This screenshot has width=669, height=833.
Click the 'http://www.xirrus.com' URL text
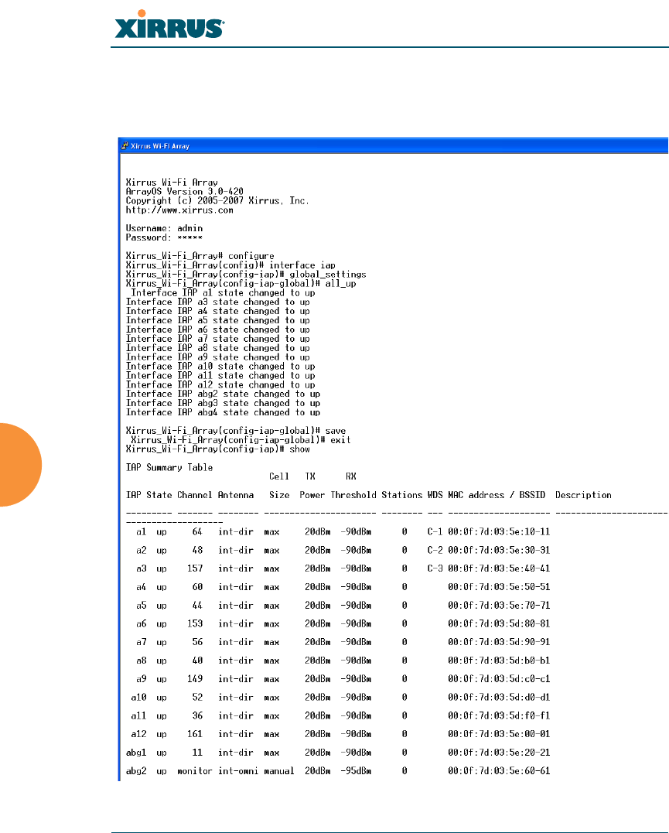(179, 210)
